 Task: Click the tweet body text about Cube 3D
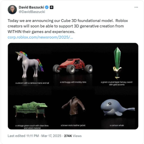point(68,26)
